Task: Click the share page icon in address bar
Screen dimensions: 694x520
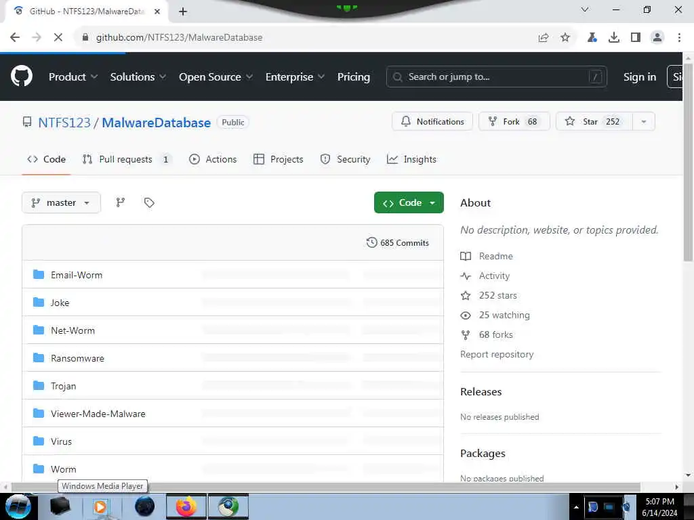Action: click(543, 38)
